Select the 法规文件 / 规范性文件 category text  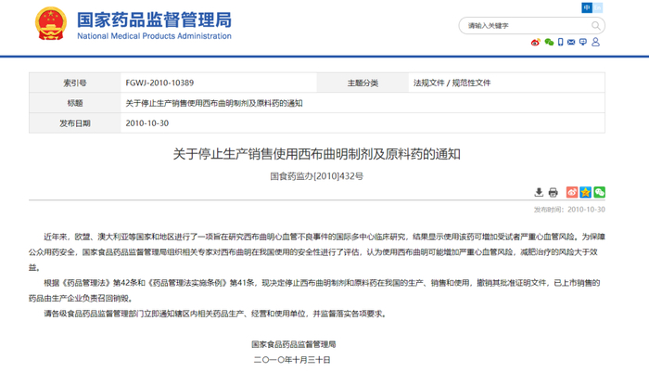(452, 83)
